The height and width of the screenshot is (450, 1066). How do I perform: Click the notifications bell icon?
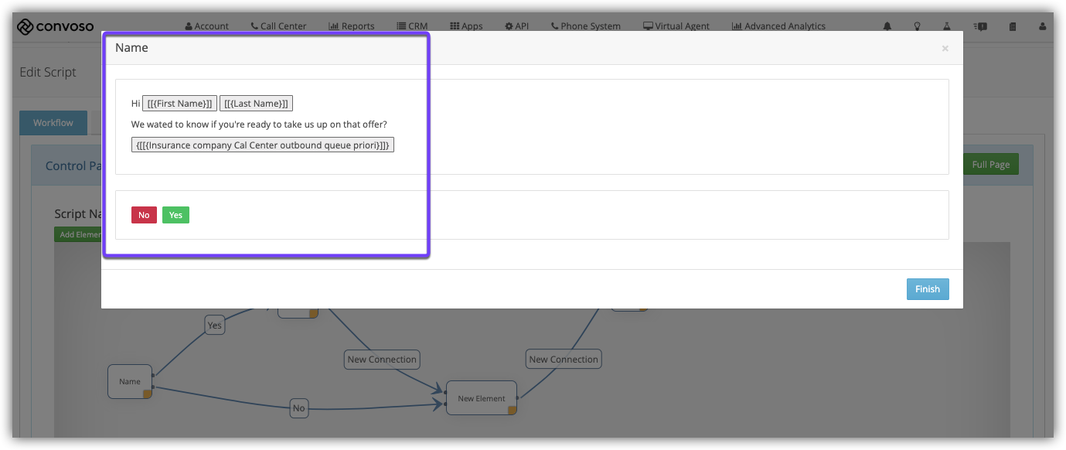click(x=887, y=26)
